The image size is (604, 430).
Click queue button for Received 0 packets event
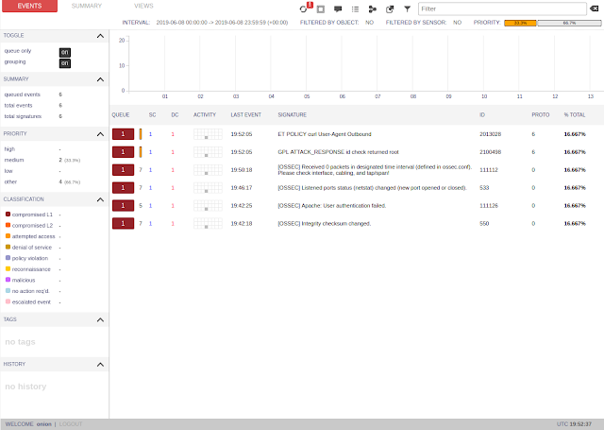(x=123, y=170)
